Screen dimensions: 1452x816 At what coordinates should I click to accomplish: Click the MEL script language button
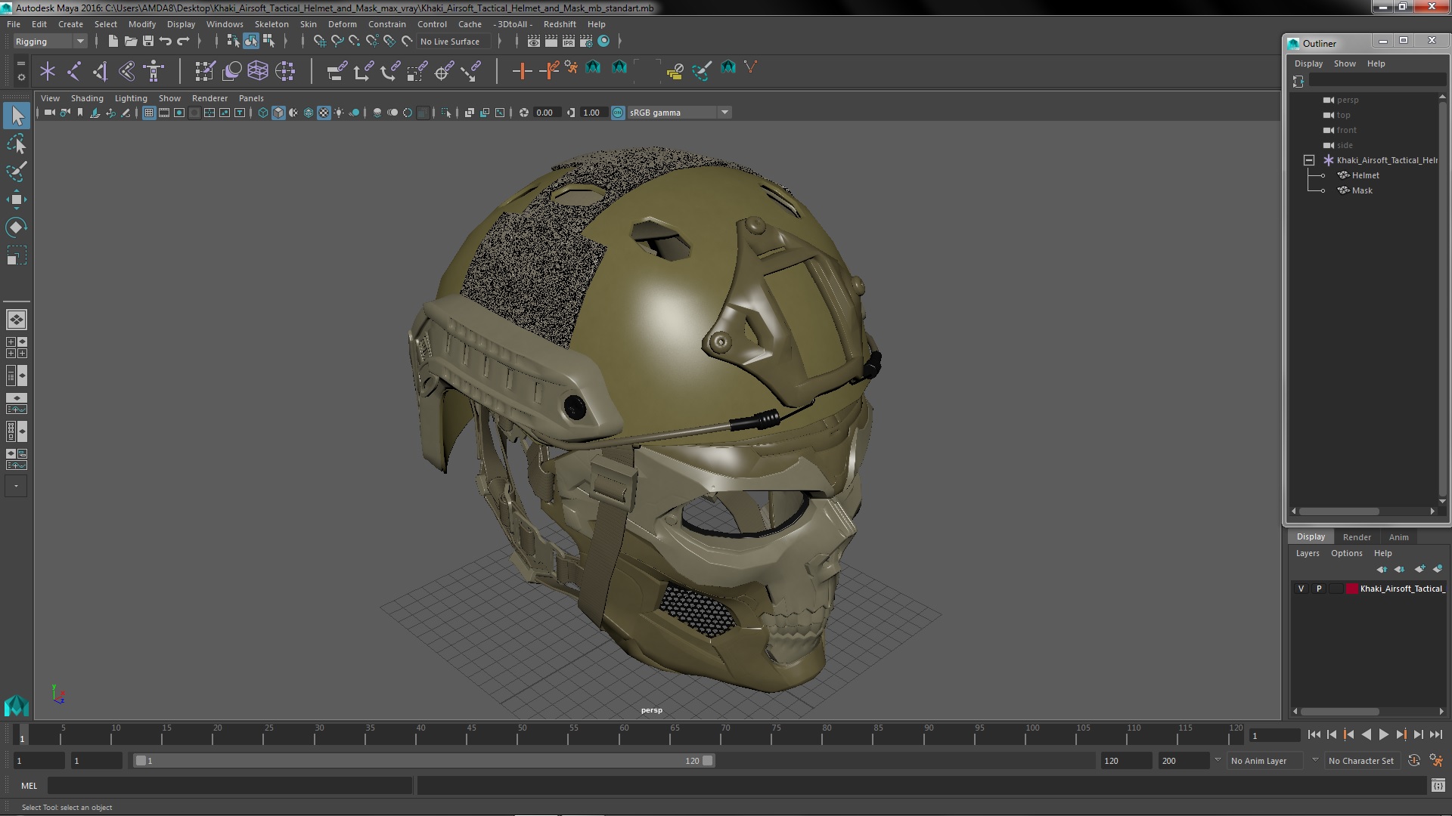tap(29, 786)
